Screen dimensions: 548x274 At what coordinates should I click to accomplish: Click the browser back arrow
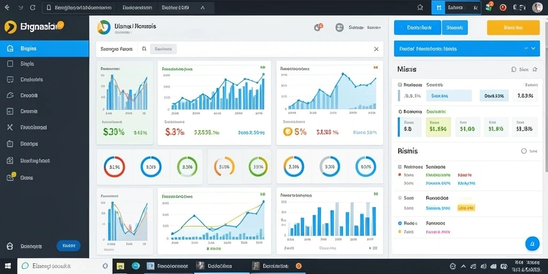point(7,7)
